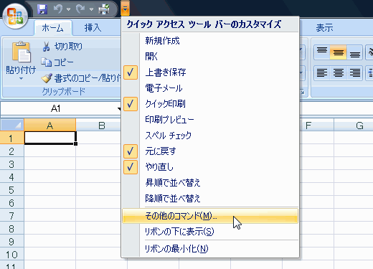The width and height of the screenshot is (373, 269).
Task: Choose リボンの最小化(N) menu item
Action: (210, 249)
